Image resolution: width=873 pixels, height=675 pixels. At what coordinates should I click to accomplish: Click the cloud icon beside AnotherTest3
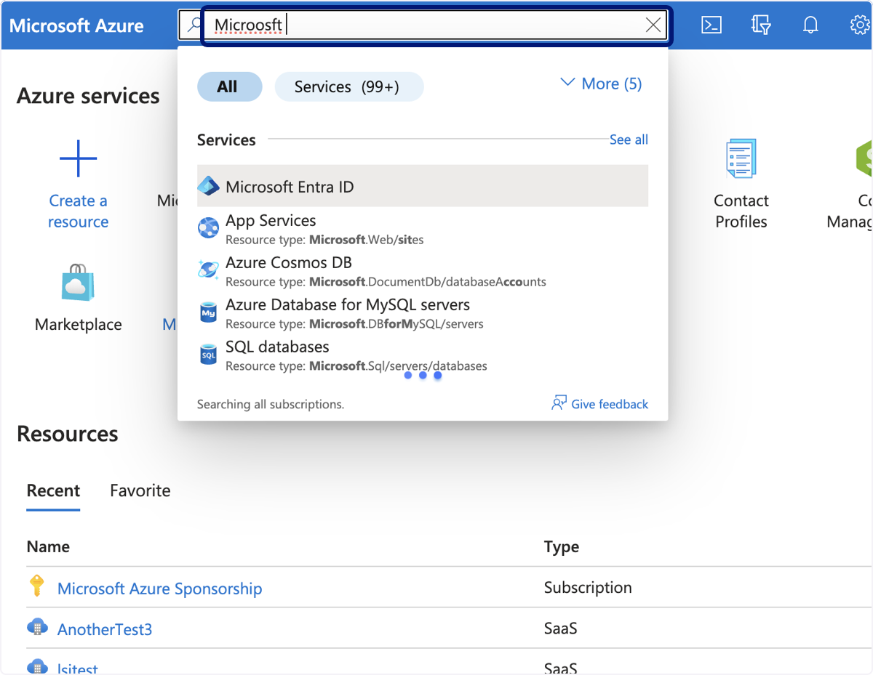pos(36,627)
